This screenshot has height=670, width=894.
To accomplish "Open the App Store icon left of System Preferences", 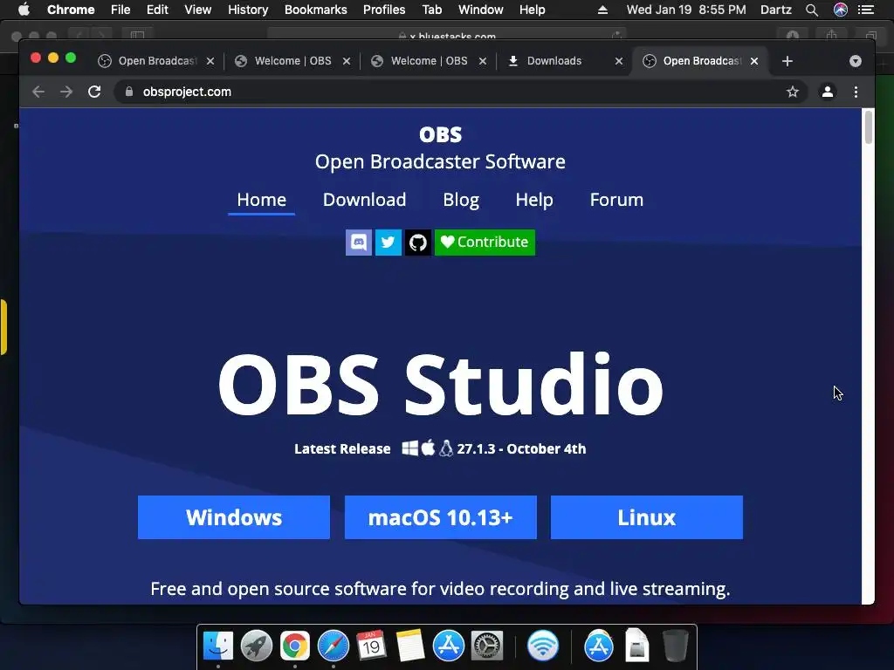I will point(449,646).
